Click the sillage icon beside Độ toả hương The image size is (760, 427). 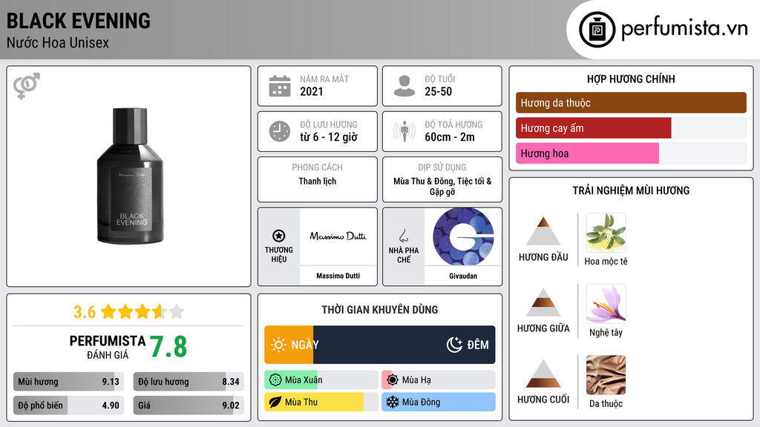[404, 131]
